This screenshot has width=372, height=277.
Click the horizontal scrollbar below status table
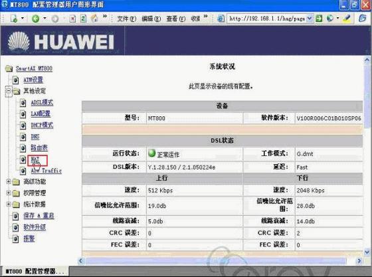point(220,261)
